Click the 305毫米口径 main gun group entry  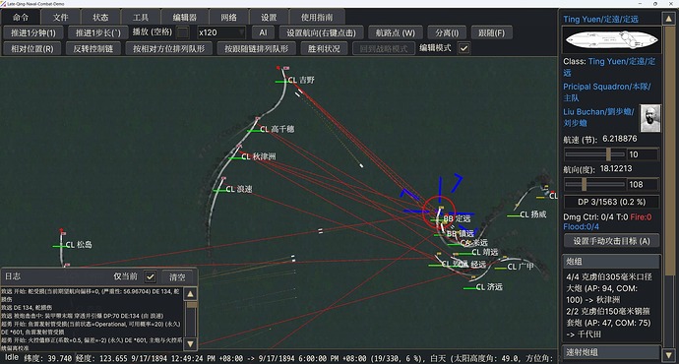(610, 288)
